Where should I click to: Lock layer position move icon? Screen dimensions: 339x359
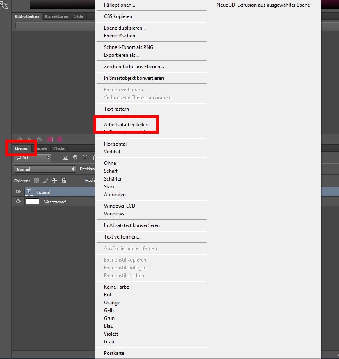point(54,181)
